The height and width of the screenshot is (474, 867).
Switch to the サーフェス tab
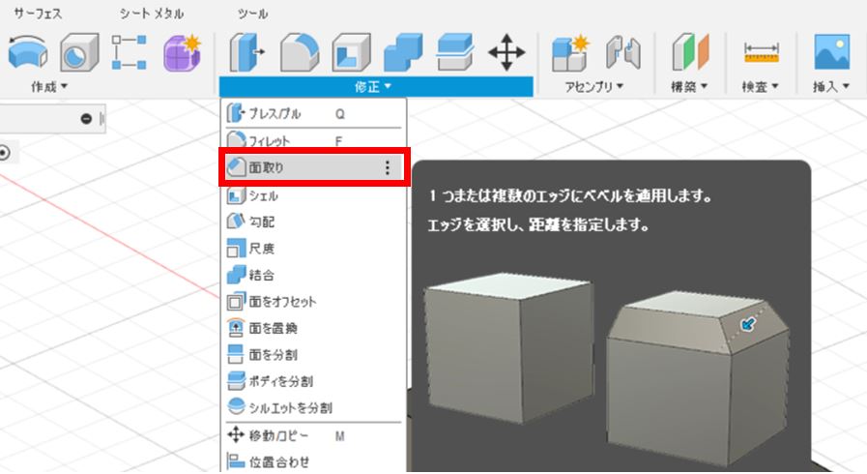click(38, 14)
